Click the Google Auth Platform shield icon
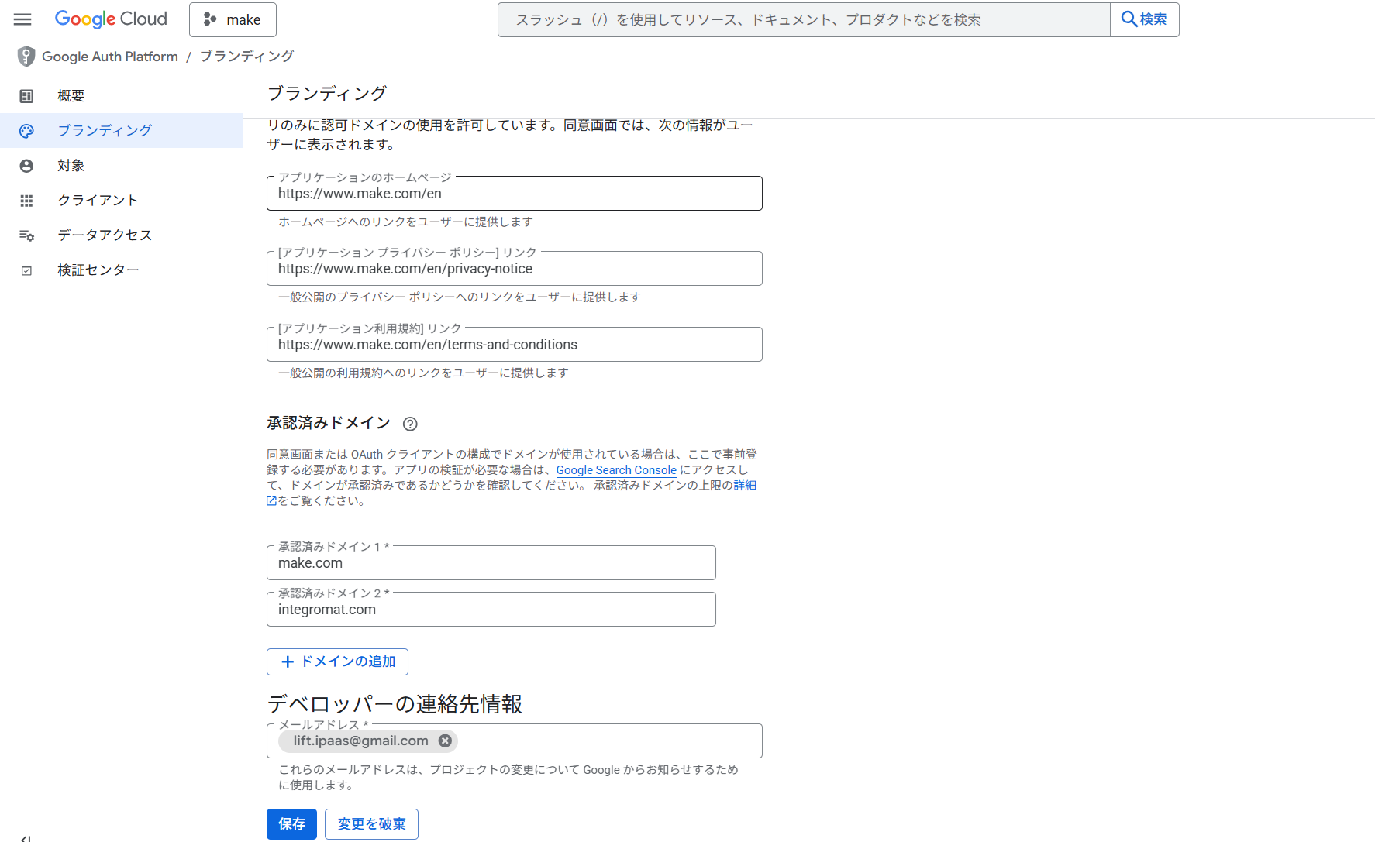 [26, 56]
